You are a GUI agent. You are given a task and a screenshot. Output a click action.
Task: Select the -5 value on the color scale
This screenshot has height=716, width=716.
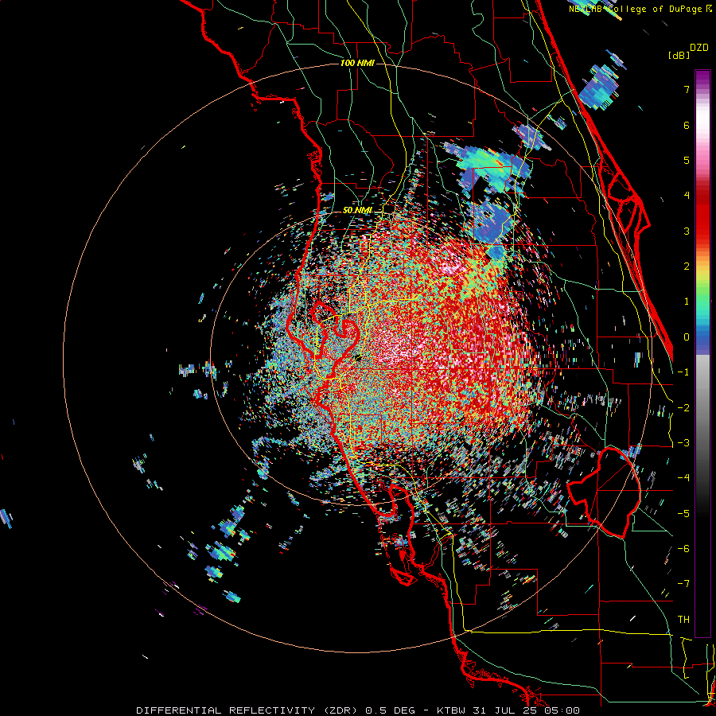(683, 514)
